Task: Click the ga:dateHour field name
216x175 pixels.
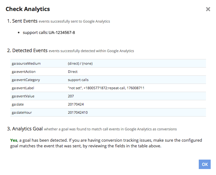Action: tap(22, 112)
